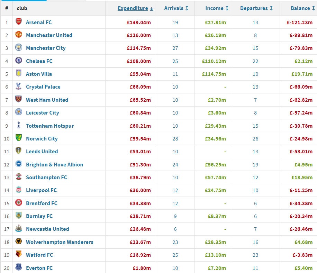Click Aston Villa's £114.75m income value
Screen dimensions: 317x273
coord(214,74)
